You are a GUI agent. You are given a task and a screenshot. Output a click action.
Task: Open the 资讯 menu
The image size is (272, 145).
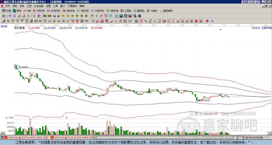22,6
